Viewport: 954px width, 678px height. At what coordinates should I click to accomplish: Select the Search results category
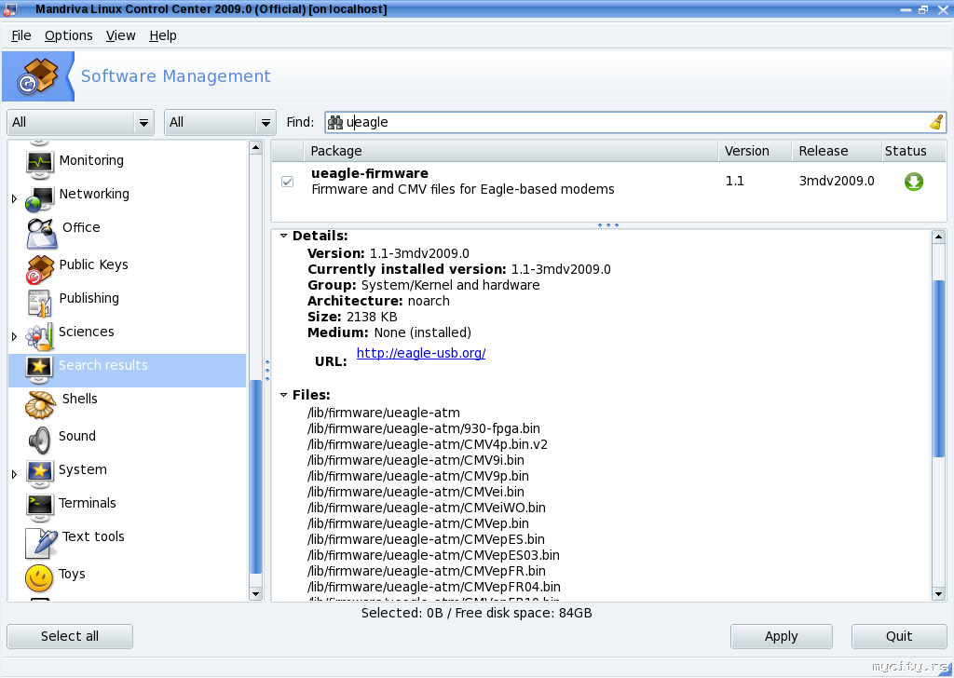coord(127,371)
